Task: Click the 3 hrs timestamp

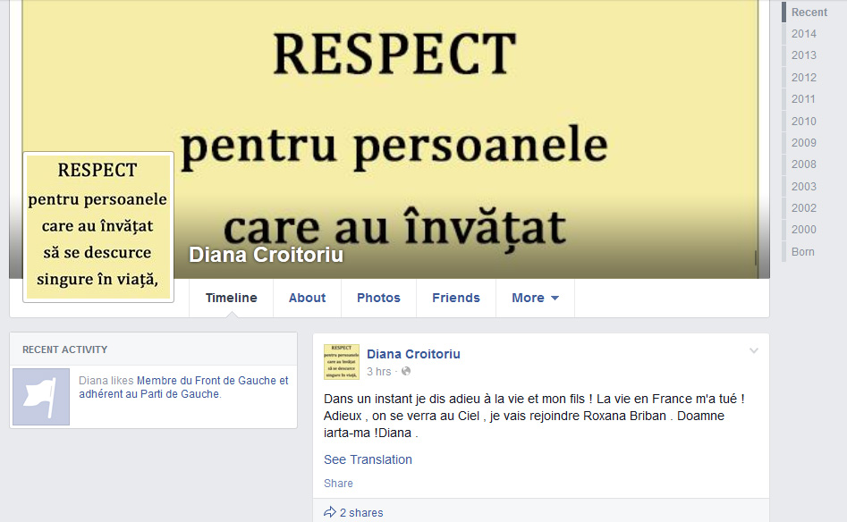Action: [x=378, y=372]
